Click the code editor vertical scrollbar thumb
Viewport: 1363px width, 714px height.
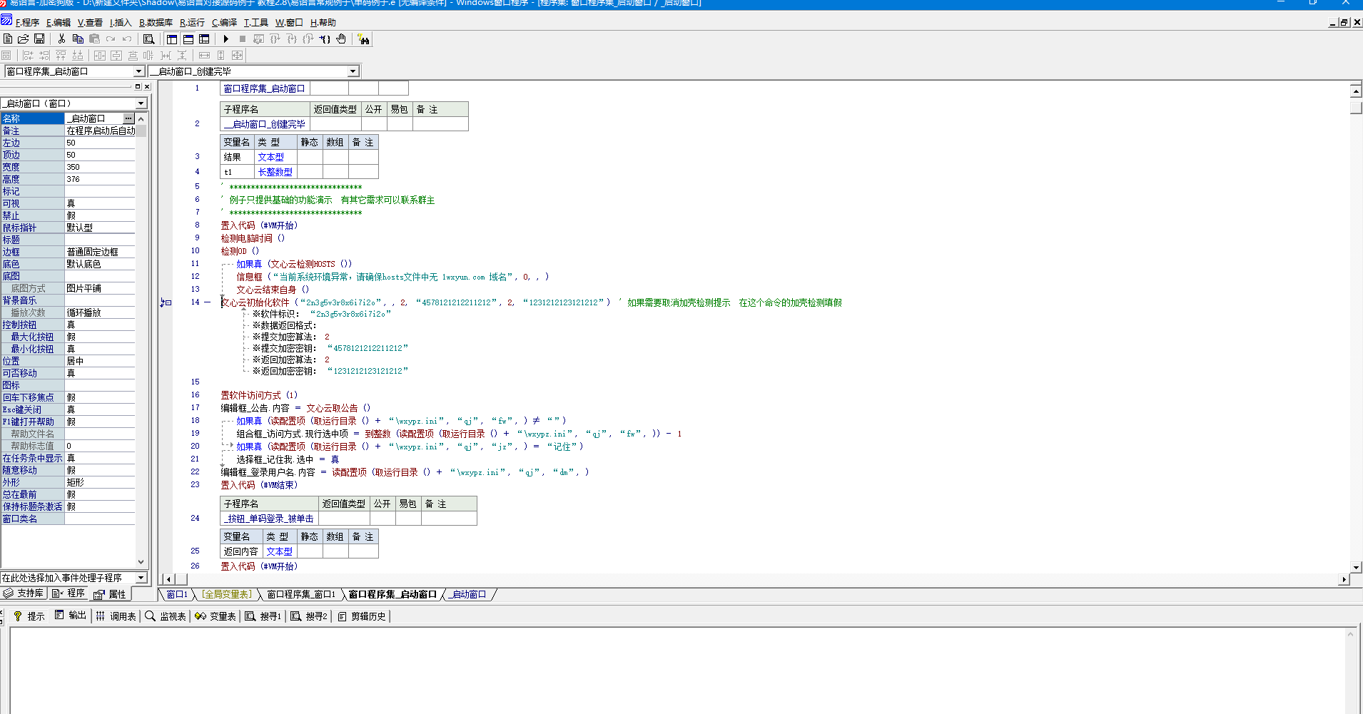point(1356,108)
